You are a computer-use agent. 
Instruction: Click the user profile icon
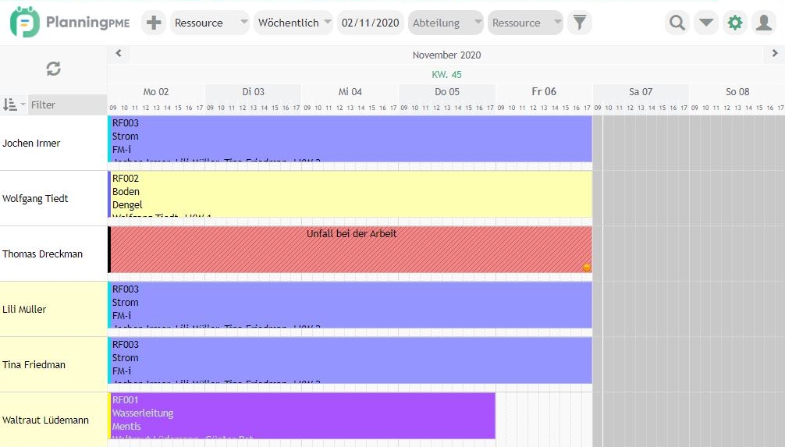click(763, 23)
